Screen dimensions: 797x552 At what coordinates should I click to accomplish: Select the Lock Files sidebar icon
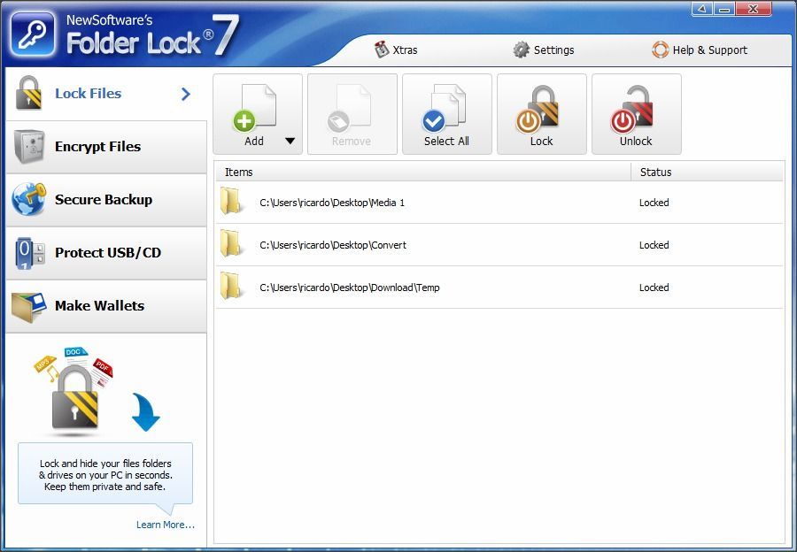(x=28, y=92)
